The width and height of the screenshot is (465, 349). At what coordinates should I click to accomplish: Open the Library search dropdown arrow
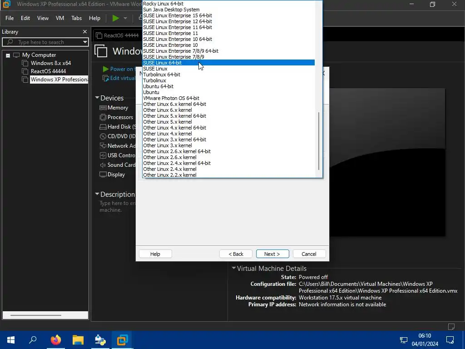[x=85, y=42]
